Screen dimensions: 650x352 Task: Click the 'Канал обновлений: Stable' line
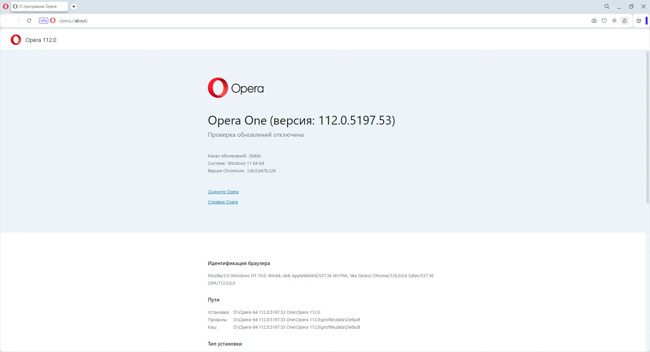(x=234, y=156)
